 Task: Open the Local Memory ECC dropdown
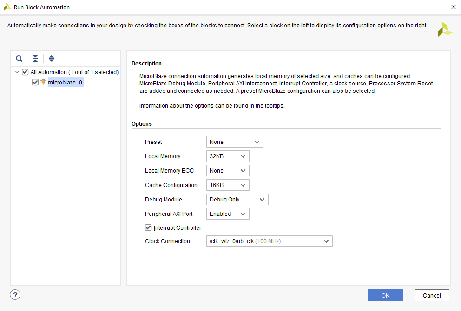(228, 171)
